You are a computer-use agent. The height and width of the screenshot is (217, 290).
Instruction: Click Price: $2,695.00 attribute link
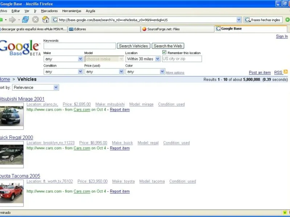[77, 104]
